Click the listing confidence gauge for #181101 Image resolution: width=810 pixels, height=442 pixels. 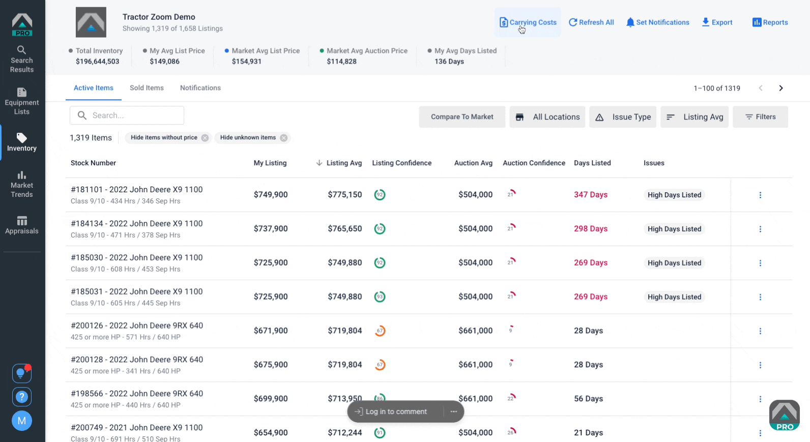click(380, 195)
